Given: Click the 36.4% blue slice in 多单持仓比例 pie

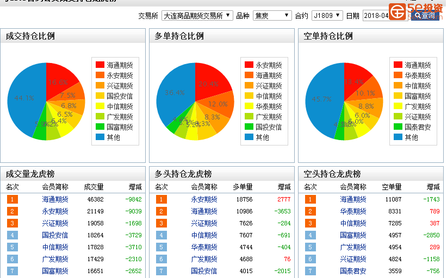Looking at the screenshot, I should coord(175,93).
